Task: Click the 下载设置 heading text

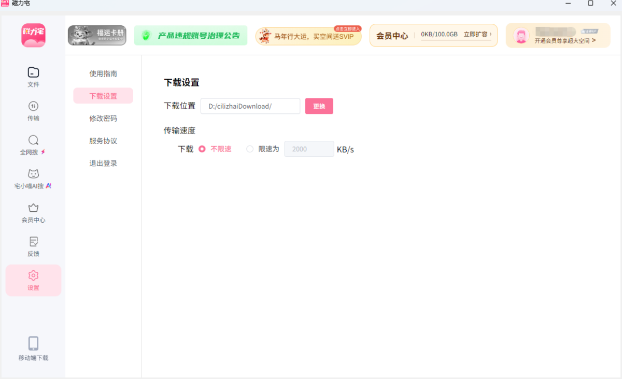Action: (181, 82)
